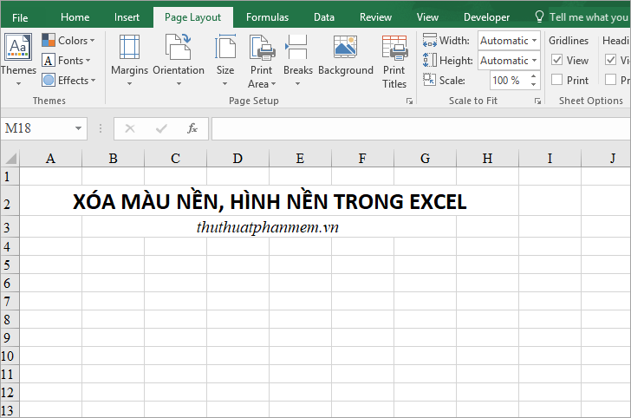Viewport: 631px width, 418px height.
Task: Decrease scale percentage with down arrow
Action: click(533, 85)
